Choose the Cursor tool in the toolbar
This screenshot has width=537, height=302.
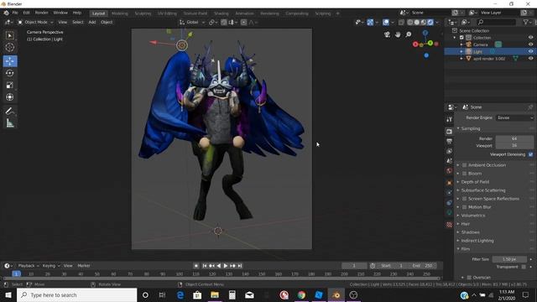click(x=10, y=48)
